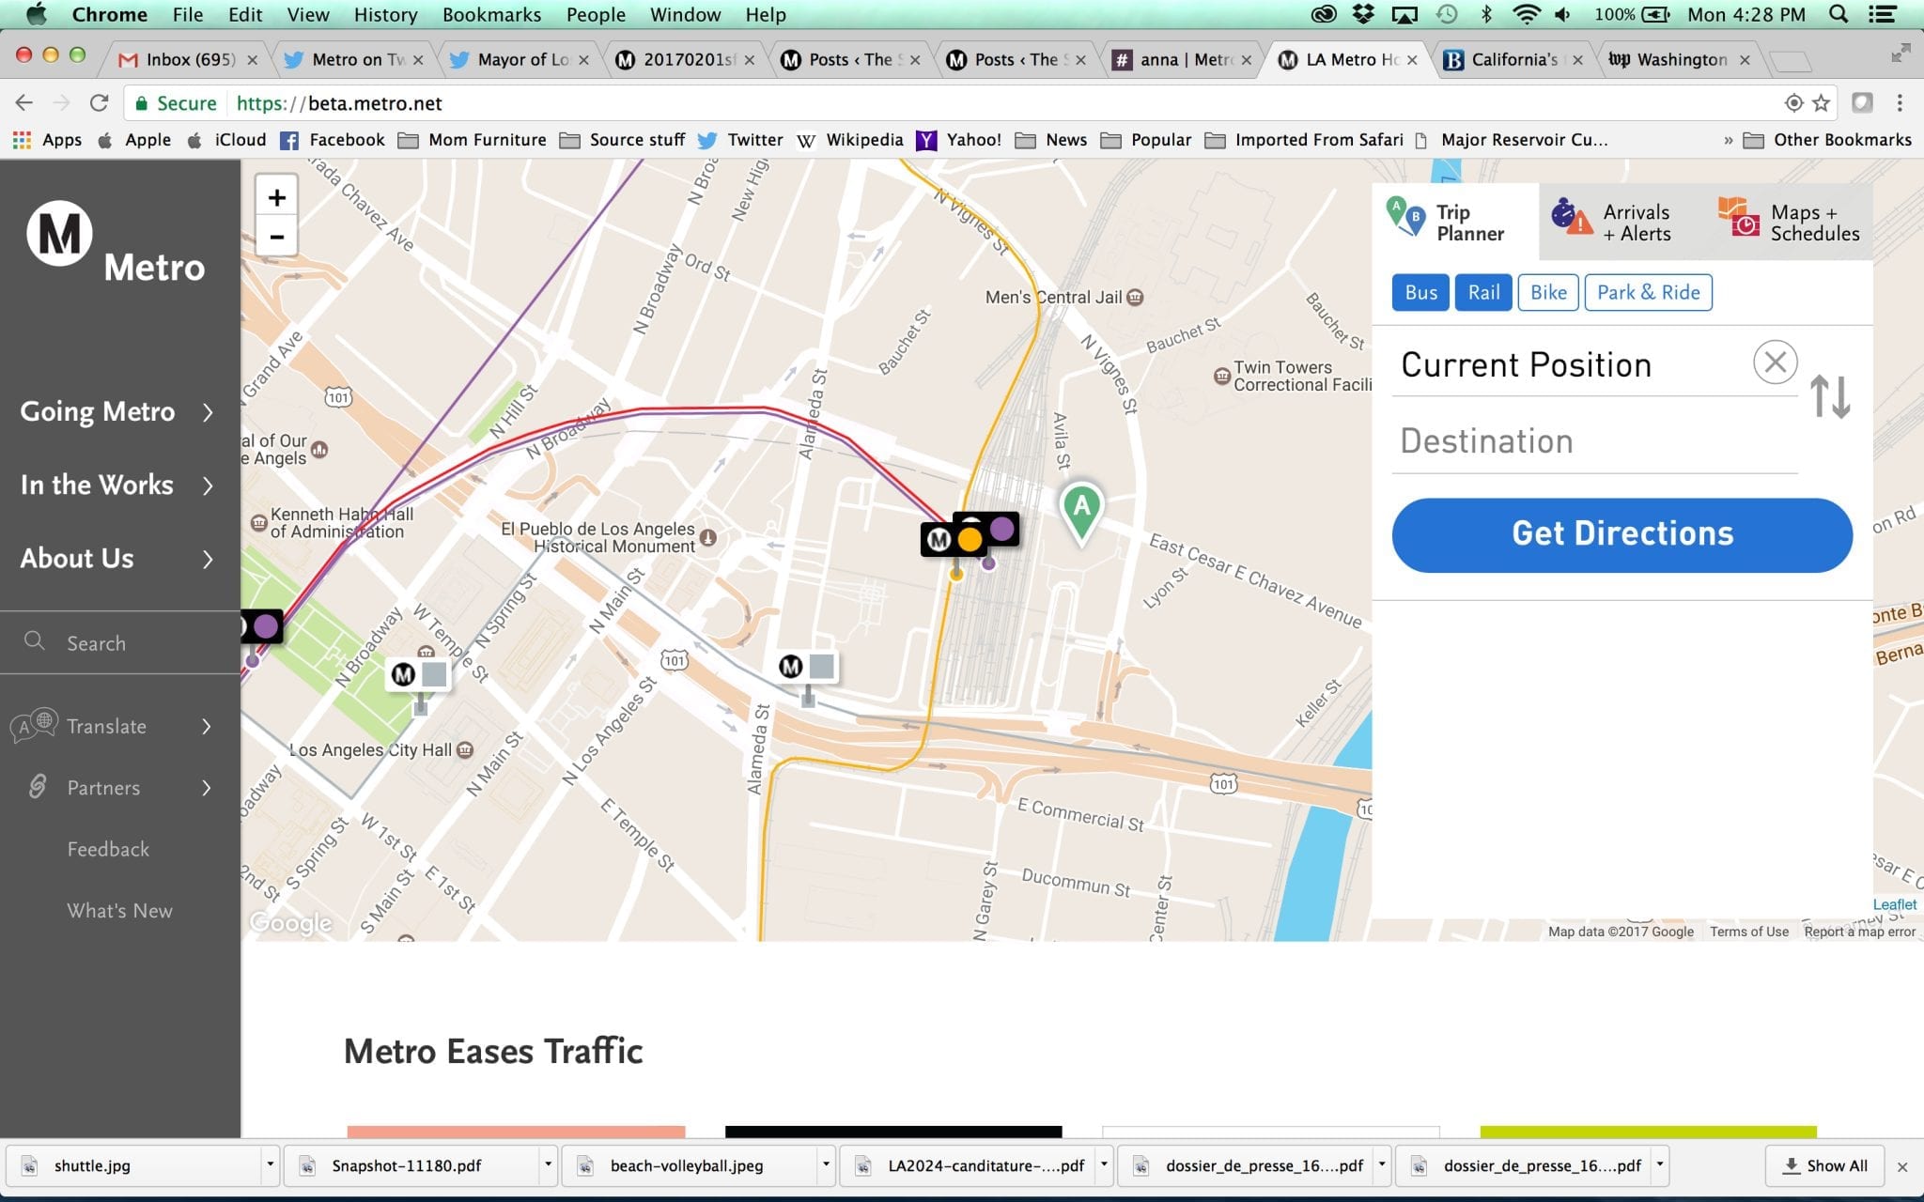Open dropdown arrow next to shuttle.jpg download
Image resolution: width=1924 pixels, height=1202 pixels.
(270, 1164)
